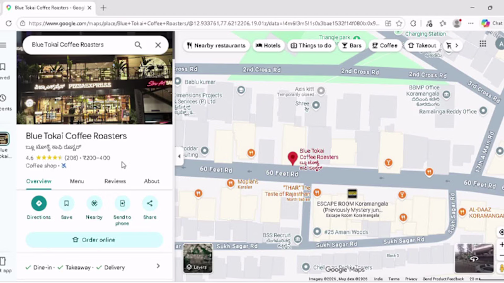
Task: Click the Ramalinga Reddy Office marker
Action: [483, 111]
